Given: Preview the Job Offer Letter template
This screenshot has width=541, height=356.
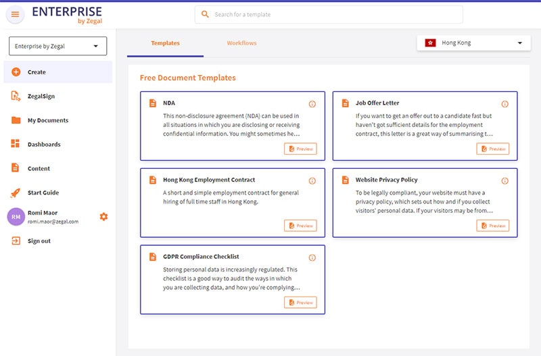Looking at the screenshot, I should [493, 149].
